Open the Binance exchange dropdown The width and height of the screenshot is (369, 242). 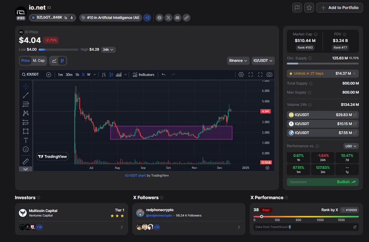[x=238, y=60]
